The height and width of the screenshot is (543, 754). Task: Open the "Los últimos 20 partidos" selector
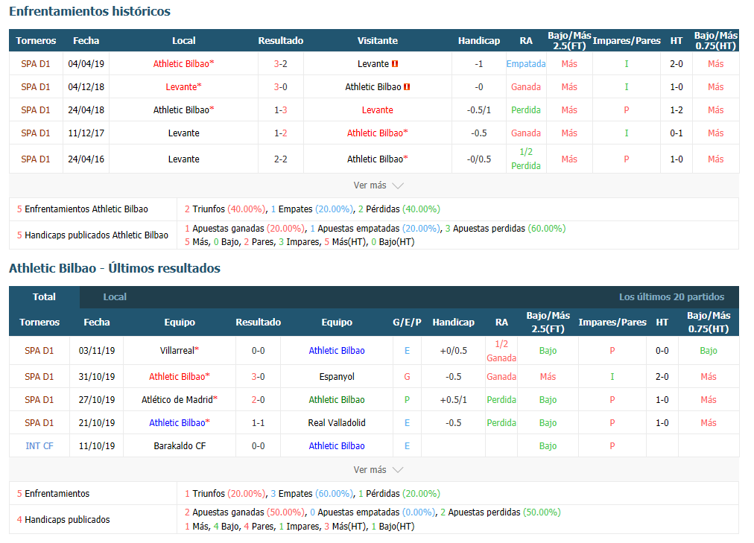pyautogui.click(x=671, y=297)
